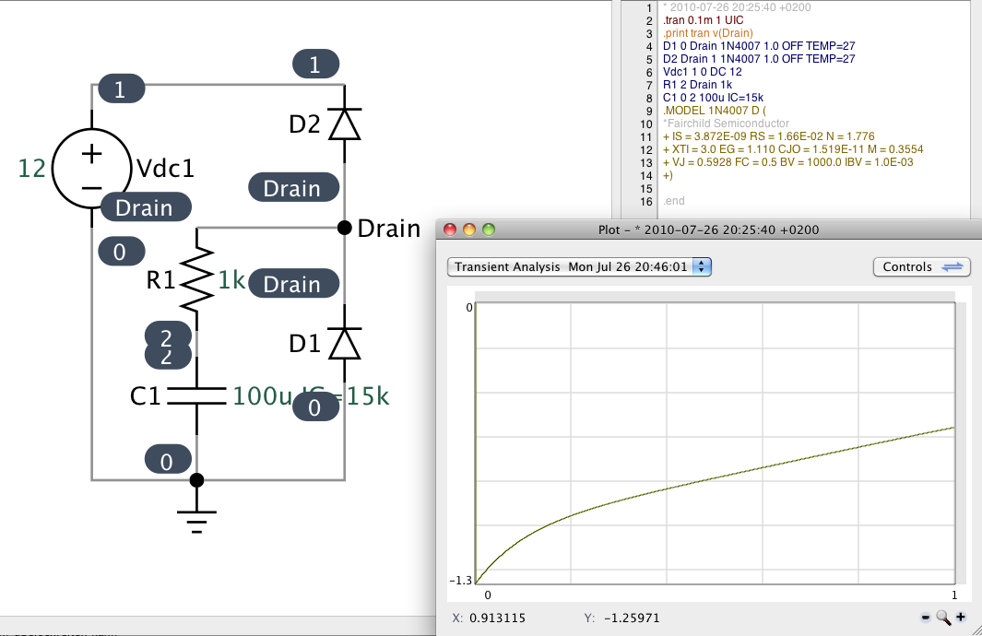Click the Fairchild Semiconductor comment line

click(x=726, y=124)
